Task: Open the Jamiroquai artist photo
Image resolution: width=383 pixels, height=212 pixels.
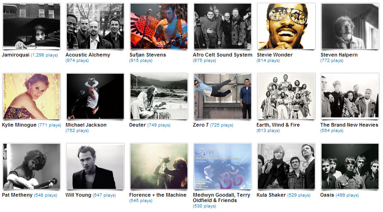Action: click(x=31, y=26)
